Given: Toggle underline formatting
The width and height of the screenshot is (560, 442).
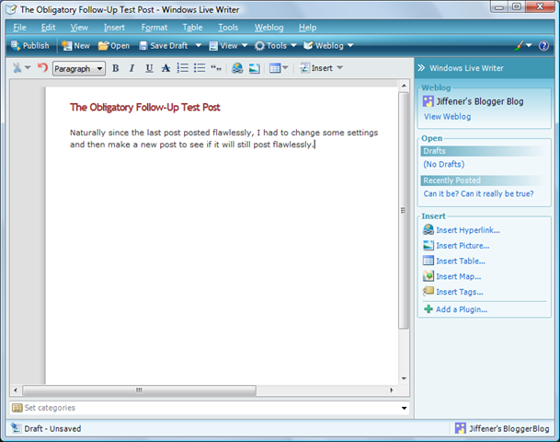Looking at the screenshot, I should click(x=149, y=68).
